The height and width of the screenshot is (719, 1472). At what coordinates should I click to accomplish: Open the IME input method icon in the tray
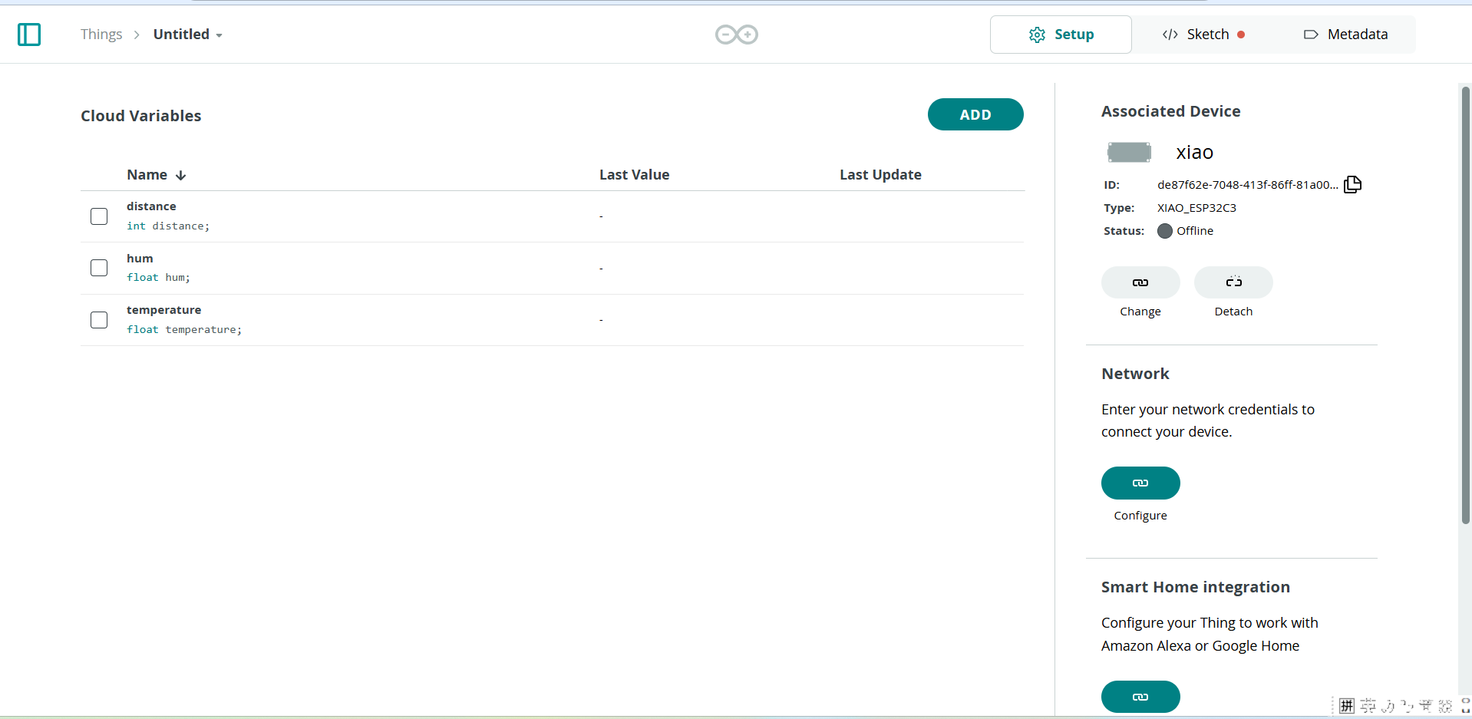(1346, 706)
